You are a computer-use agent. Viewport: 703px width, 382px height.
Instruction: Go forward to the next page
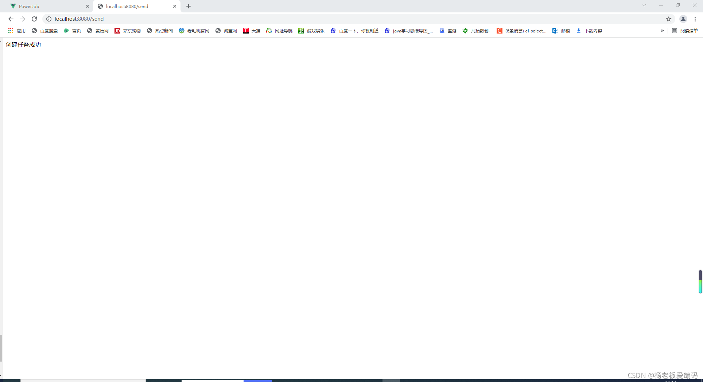[23, 19]
